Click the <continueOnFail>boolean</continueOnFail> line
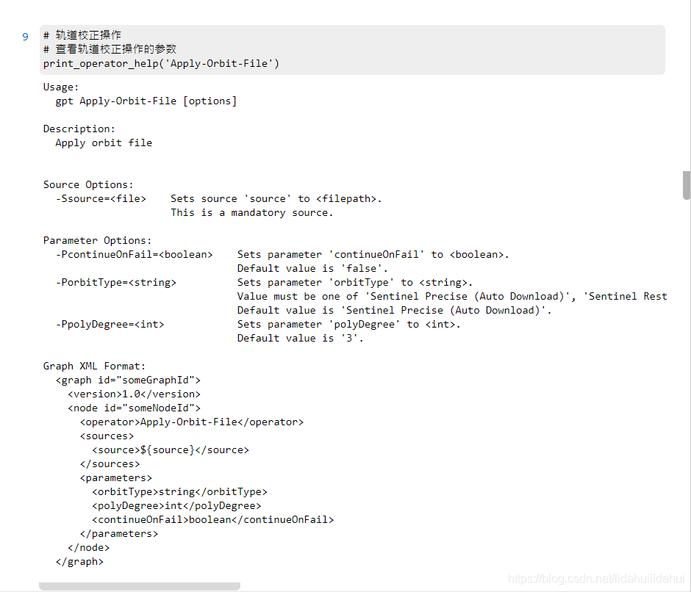 click(x=213, y=520)
